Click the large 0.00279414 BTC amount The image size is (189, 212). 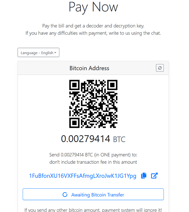[93, 139]
